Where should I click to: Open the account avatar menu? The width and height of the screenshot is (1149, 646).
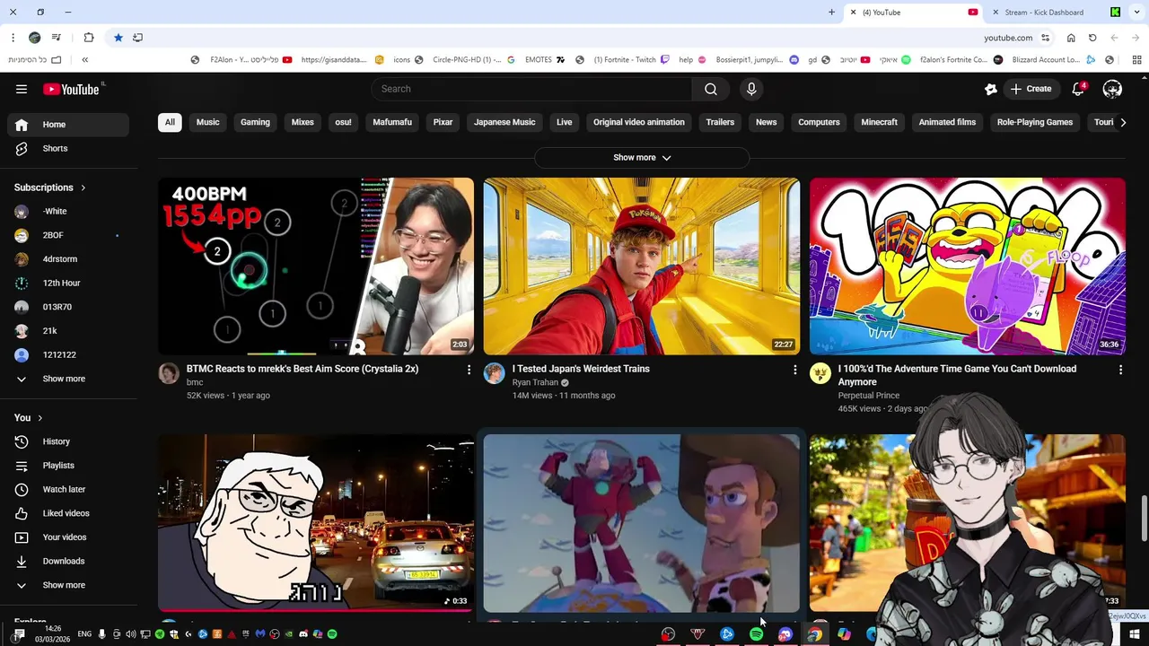pyautogui.click(x=1112, y=89)
